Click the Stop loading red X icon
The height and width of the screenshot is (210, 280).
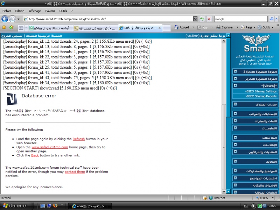point(209,19)
